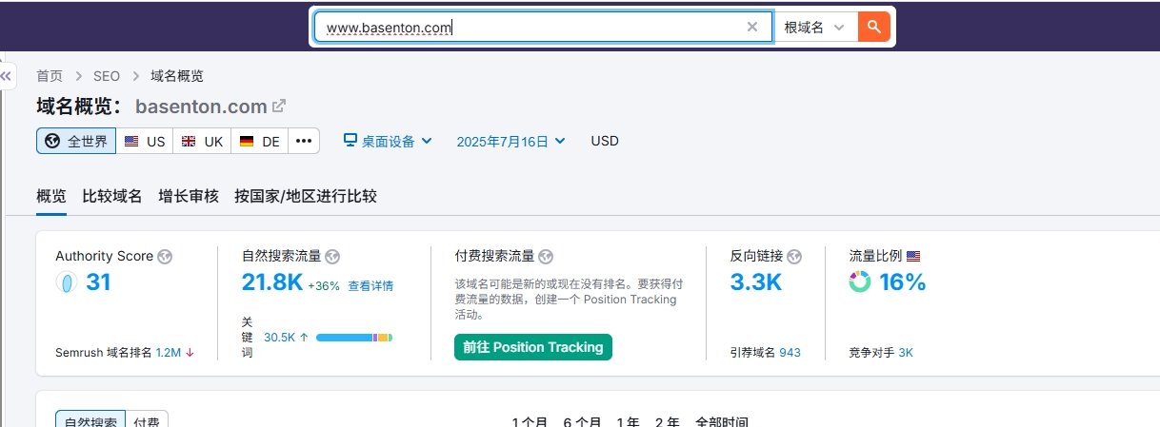Open more countries ellipsis menu
The image size is (1160, 427).
304,141
